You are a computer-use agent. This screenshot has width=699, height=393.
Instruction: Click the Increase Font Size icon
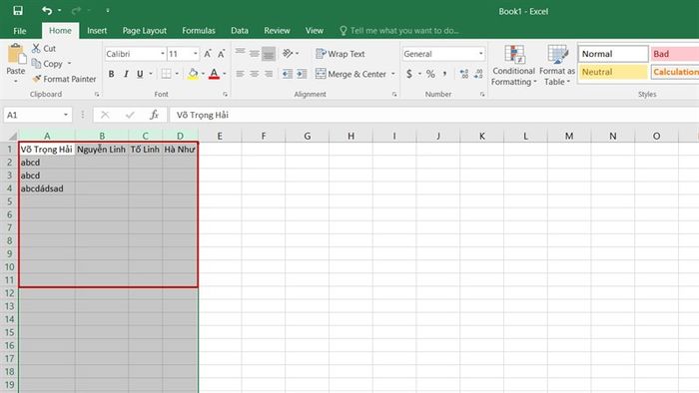pyautogui.click(x=208, y=54)
